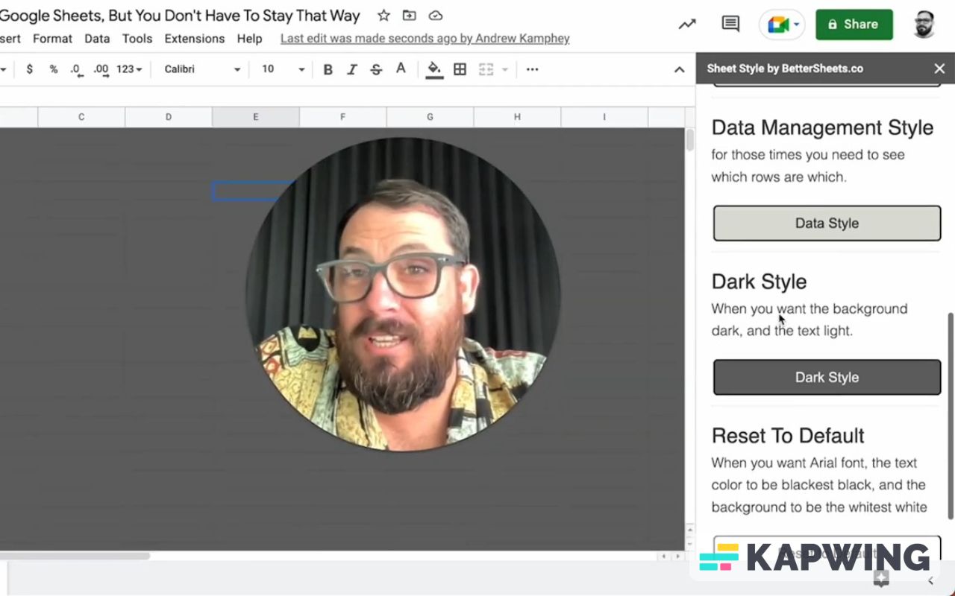Select column D header

coord(169,117)
